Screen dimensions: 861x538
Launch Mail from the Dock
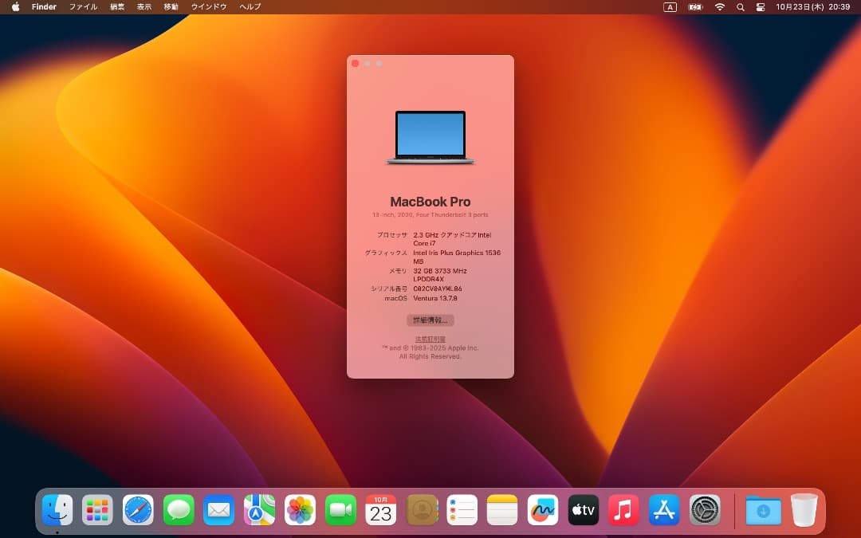tap(219, 509)
